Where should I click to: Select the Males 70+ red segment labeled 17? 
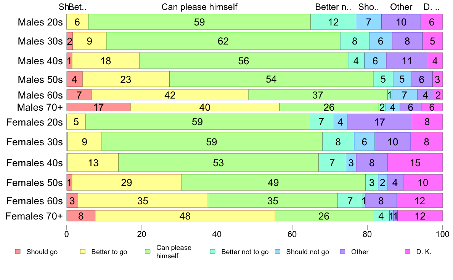[98, 107]
